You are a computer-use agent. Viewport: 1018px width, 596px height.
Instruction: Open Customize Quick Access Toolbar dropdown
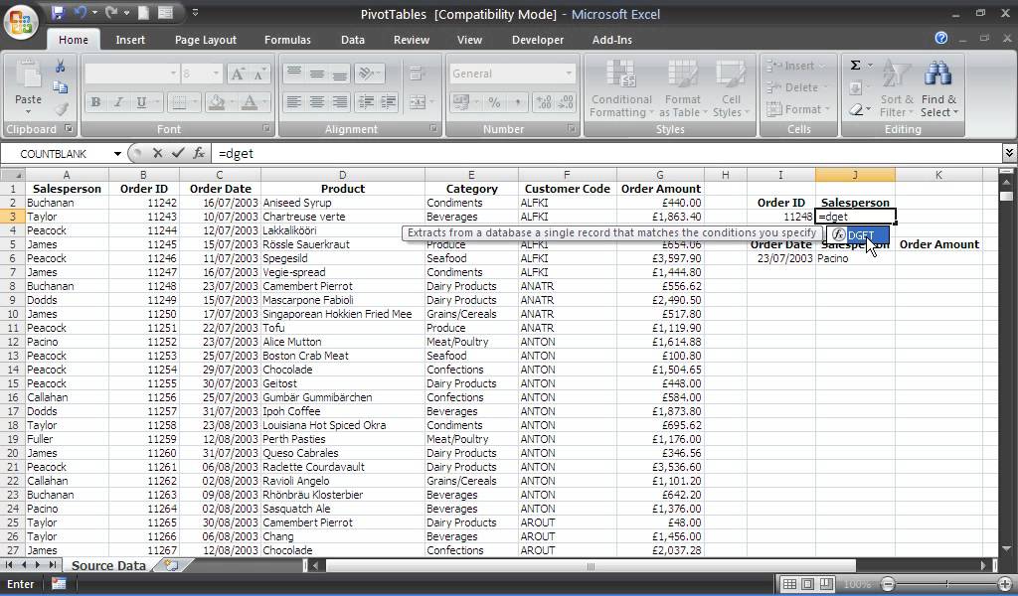[195, 12]
